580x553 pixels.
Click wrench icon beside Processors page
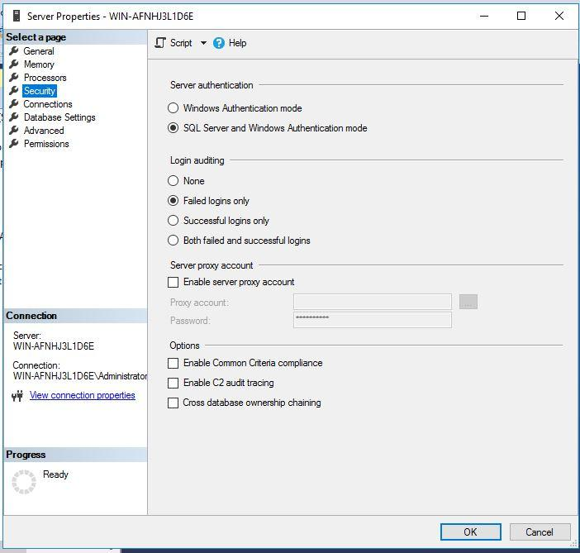point(14,78)
